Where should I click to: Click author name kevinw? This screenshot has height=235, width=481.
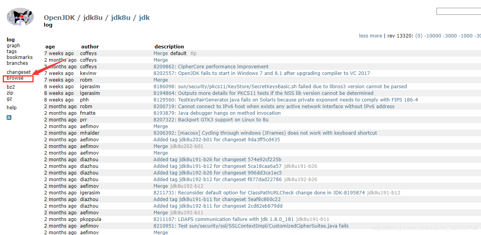pos(88,73)
